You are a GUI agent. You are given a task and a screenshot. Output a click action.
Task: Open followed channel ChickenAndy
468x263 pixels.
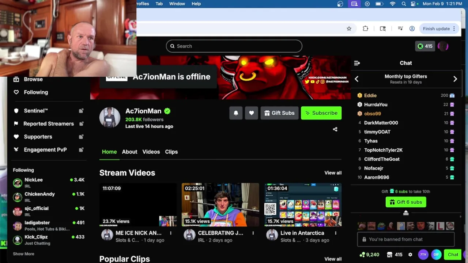click(49, 197)
